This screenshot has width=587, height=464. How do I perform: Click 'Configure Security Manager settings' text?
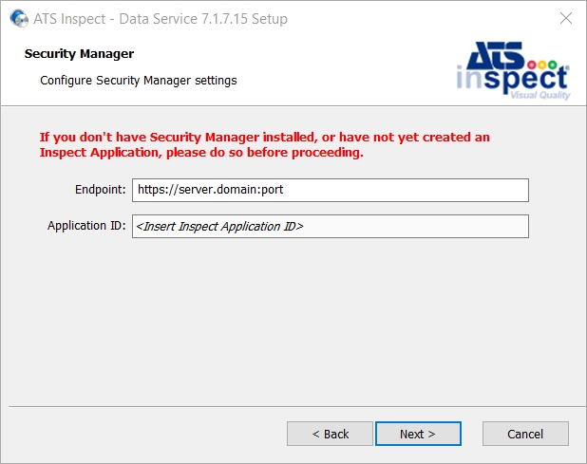pyautogui.click(x=139, y=81)
